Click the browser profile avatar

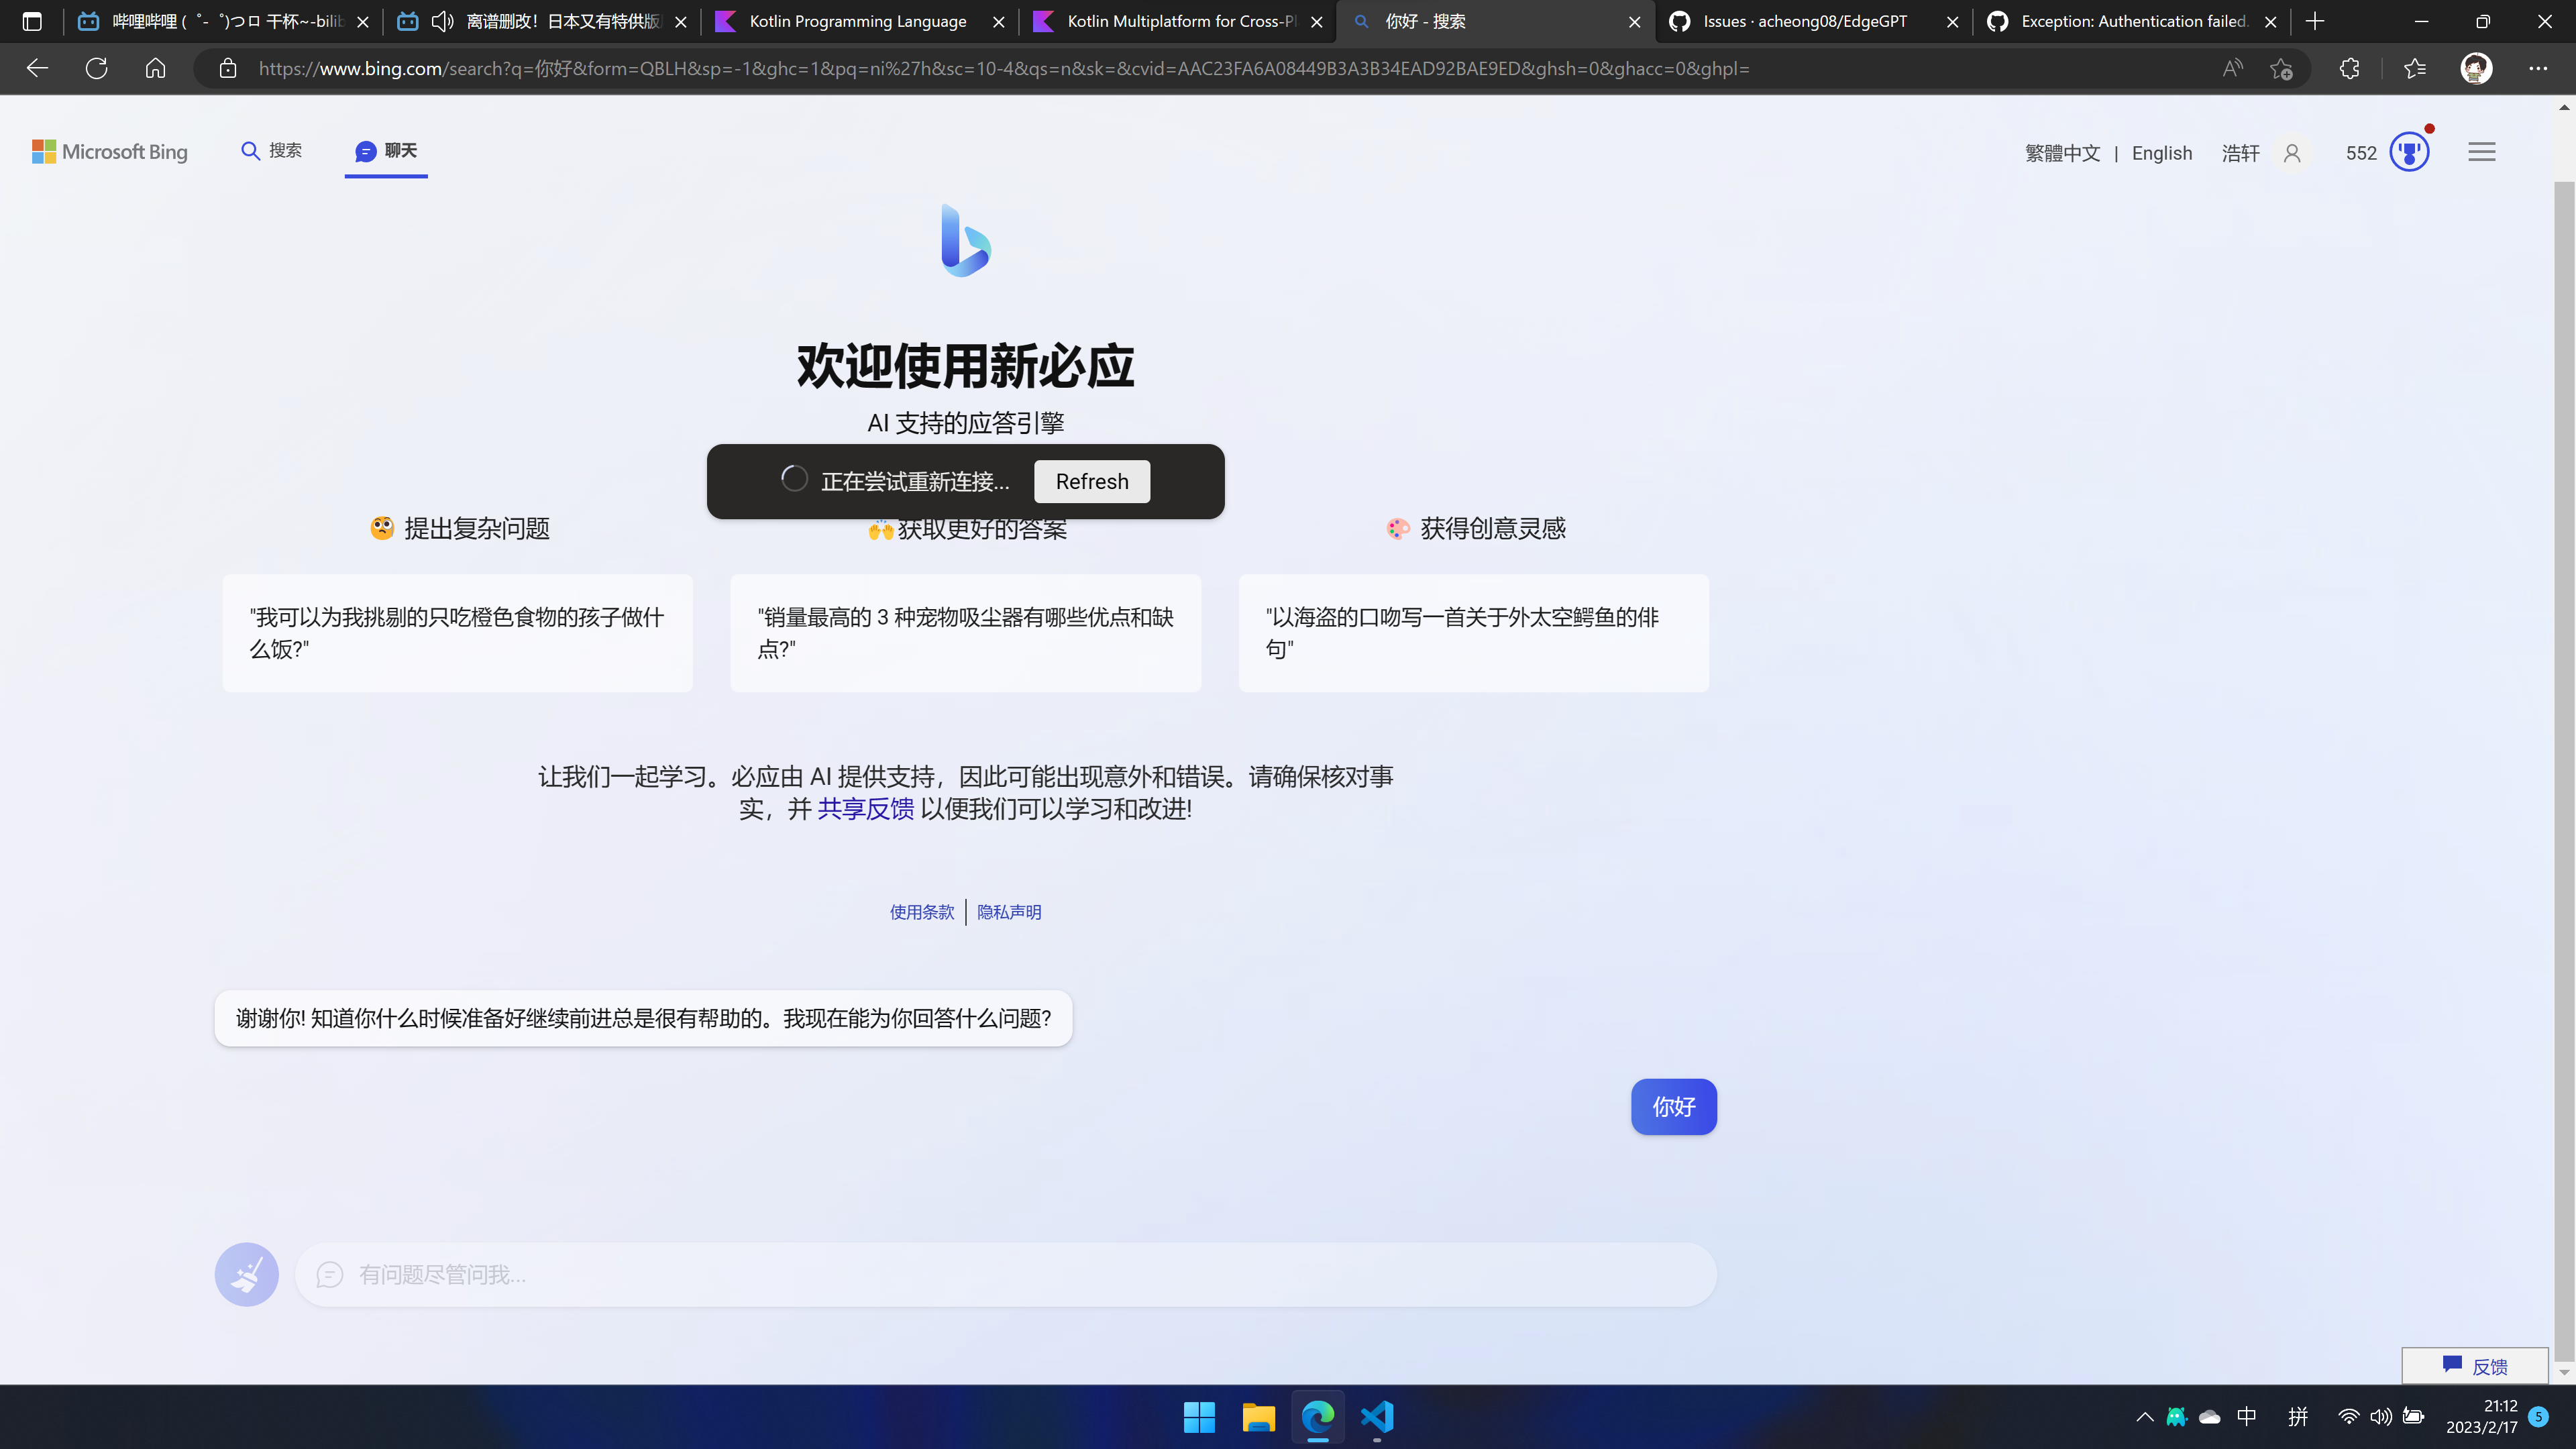(x=2476, y=68)
